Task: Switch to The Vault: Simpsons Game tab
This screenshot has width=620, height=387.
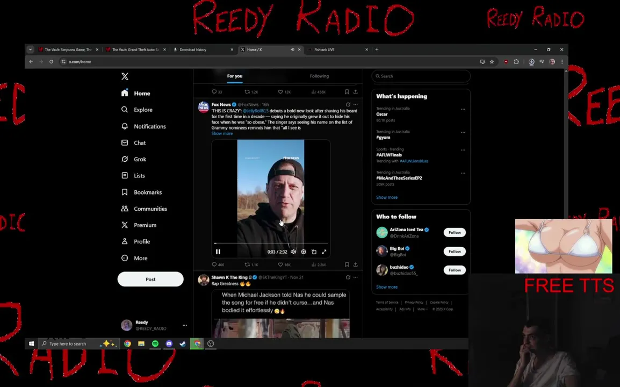Action: (x=68, y=49)
